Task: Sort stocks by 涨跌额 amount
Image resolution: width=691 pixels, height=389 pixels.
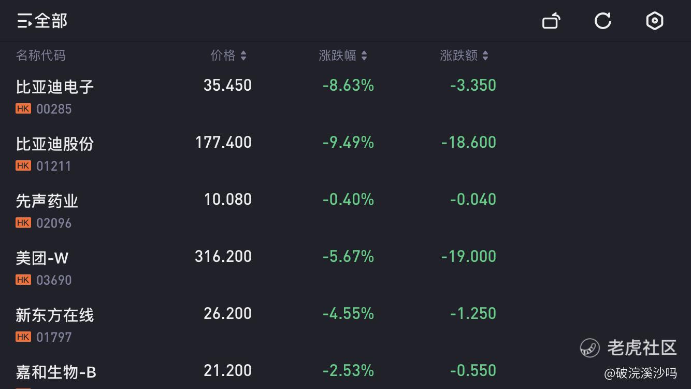Action: [464, 55]
